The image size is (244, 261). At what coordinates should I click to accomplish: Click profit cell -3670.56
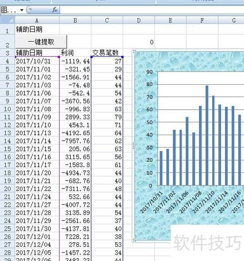(75, 101)
